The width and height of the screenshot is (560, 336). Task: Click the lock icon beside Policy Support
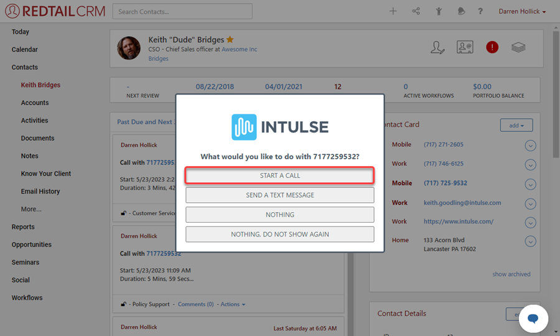tap(124, 304)
